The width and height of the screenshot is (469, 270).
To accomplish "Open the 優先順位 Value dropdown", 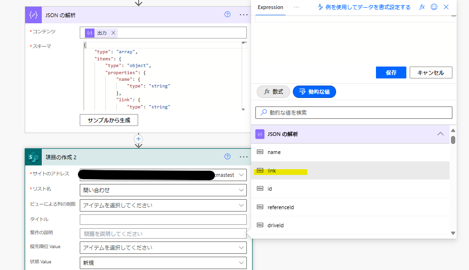I will click(163, 248).
